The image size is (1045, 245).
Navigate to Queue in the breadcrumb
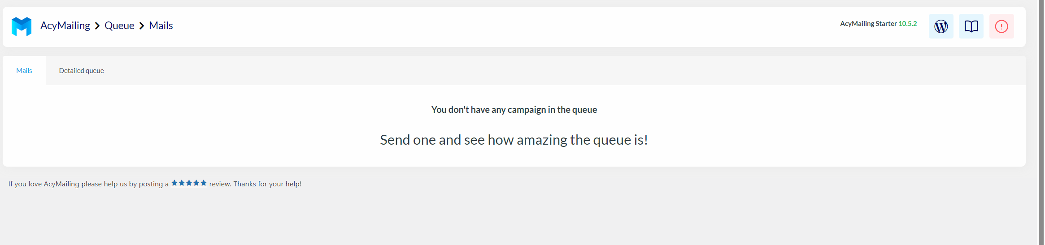pos(119,26)
